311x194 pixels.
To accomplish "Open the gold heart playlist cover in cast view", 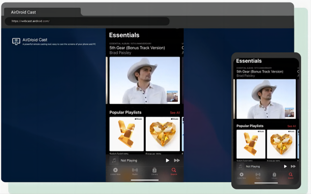I will coord(163,134).
